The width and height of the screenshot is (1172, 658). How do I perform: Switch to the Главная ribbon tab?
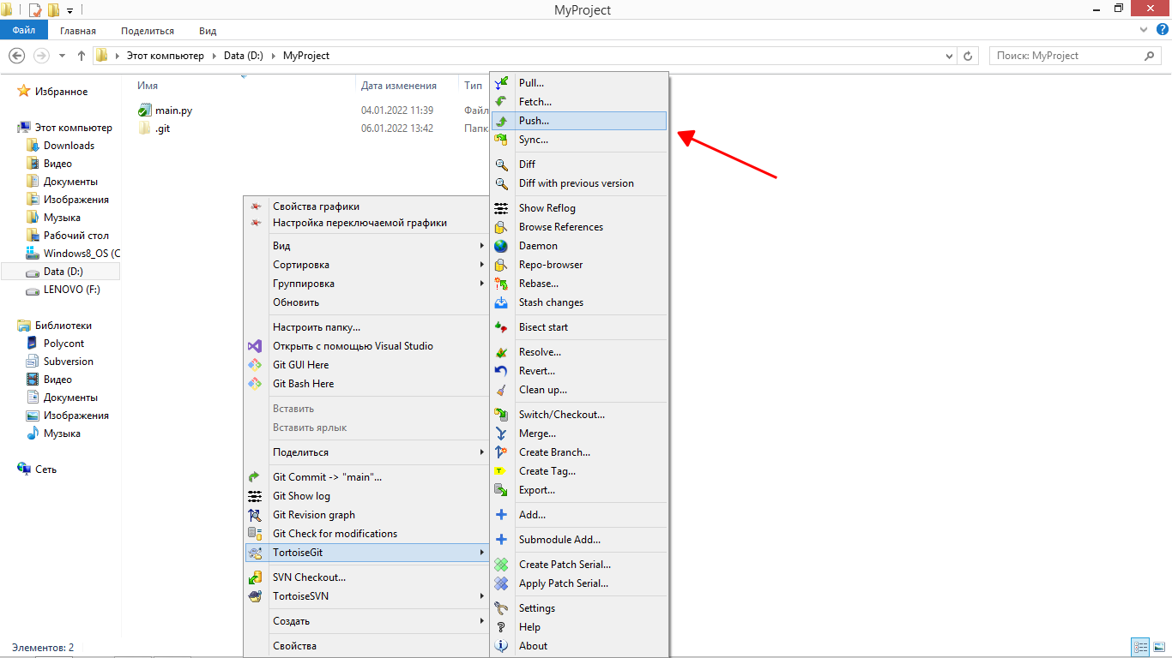tap(78, 31)
